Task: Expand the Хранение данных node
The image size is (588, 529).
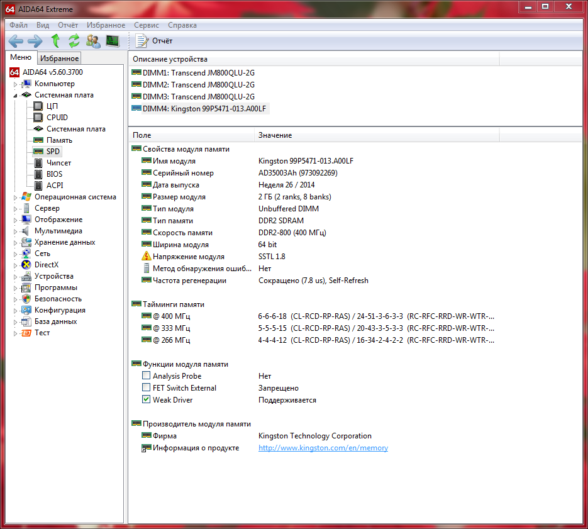Action: tap(15, 243)
